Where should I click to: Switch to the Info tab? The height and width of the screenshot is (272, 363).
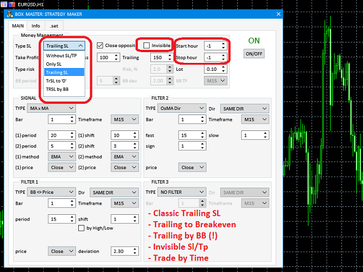36,25
